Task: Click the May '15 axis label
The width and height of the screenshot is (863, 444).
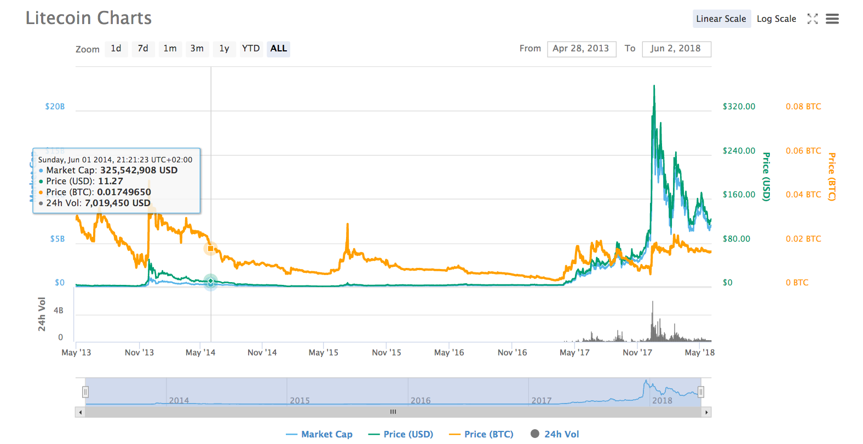Action: pos(323,353)
